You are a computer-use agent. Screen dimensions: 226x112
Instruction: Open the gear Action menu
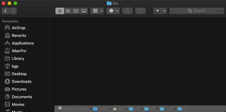113,11
